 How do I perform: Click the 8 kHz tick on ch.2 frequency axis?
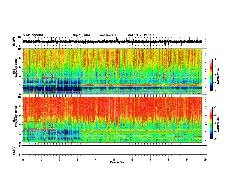click(x=20, y=106)
